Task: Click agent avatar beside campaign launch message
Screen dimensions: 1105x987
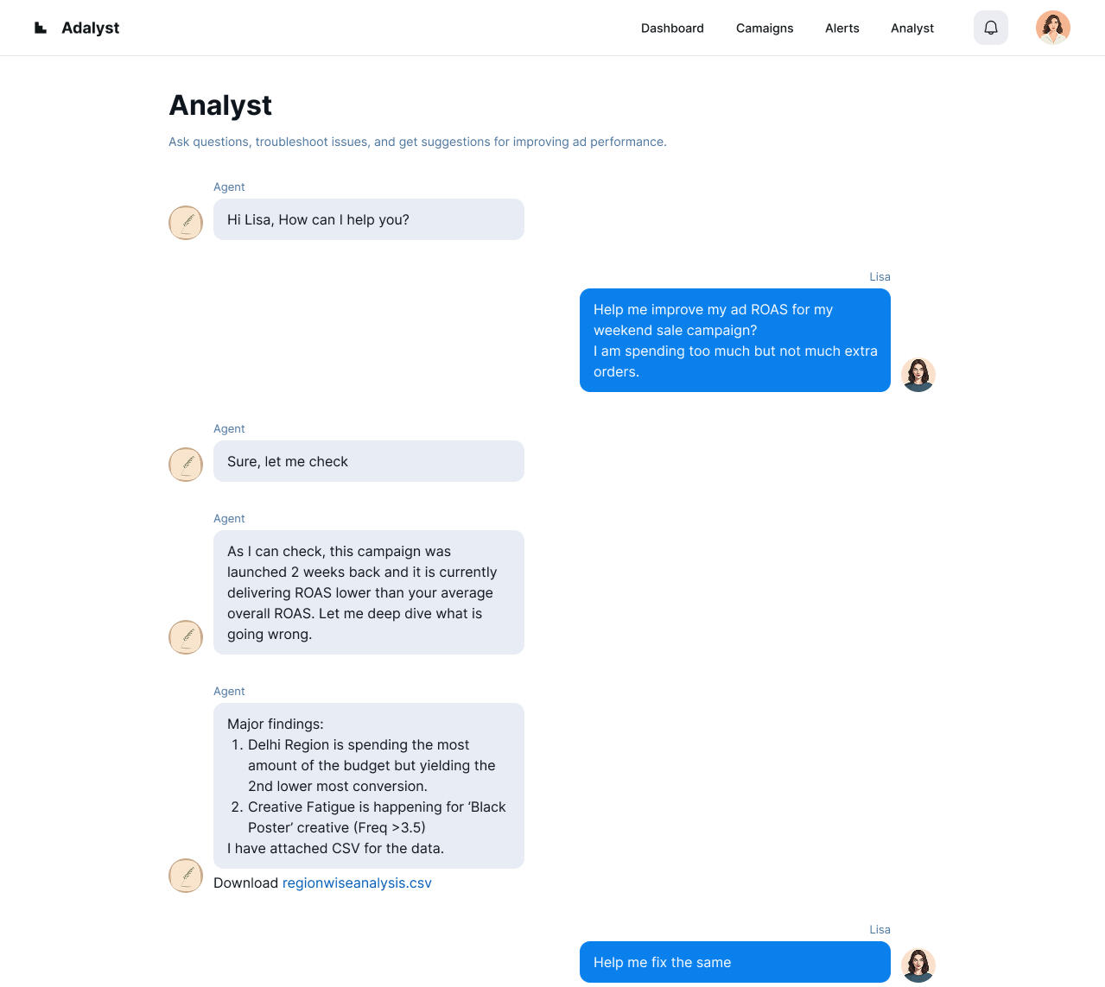Action: [186, 637]
